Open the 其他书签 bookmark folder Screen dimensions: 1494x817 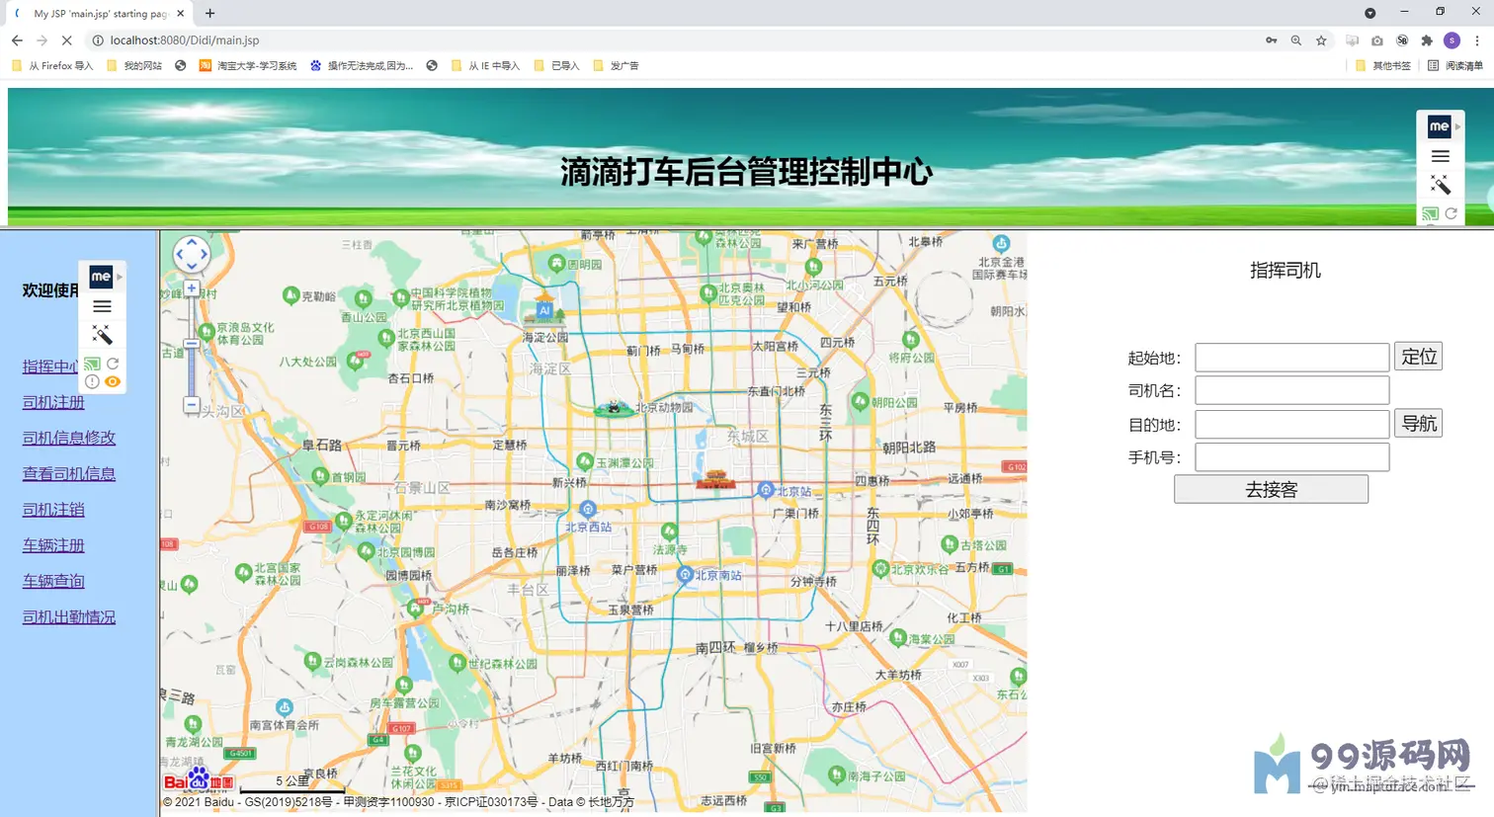[x=1383, y=66]
